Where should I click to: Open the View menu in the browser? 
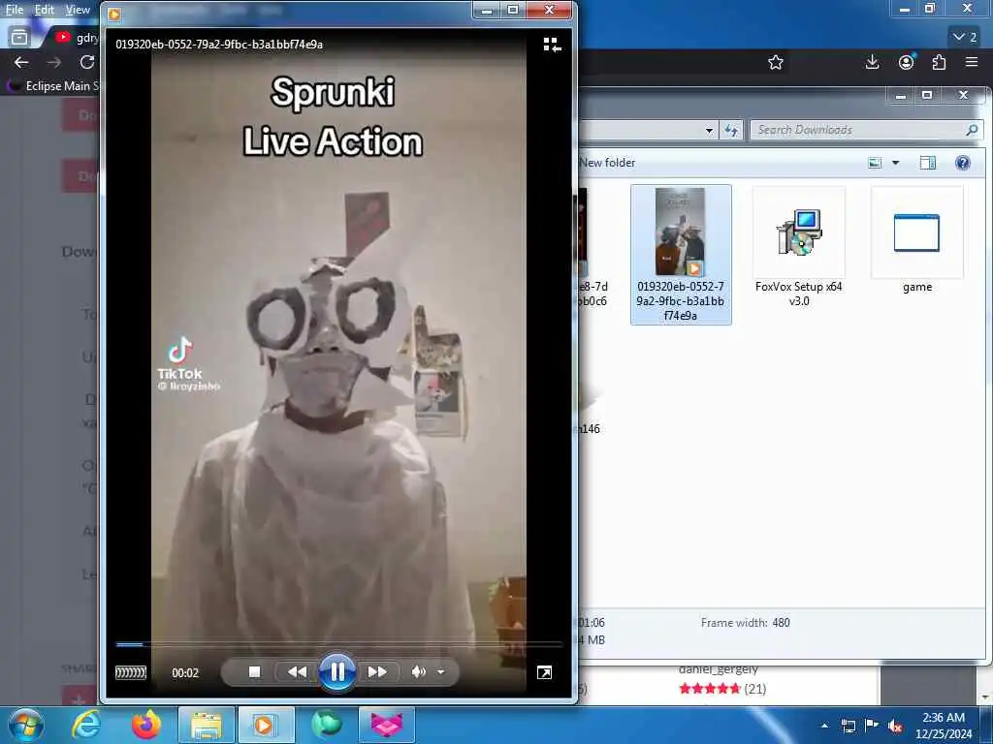click(78, 10)
